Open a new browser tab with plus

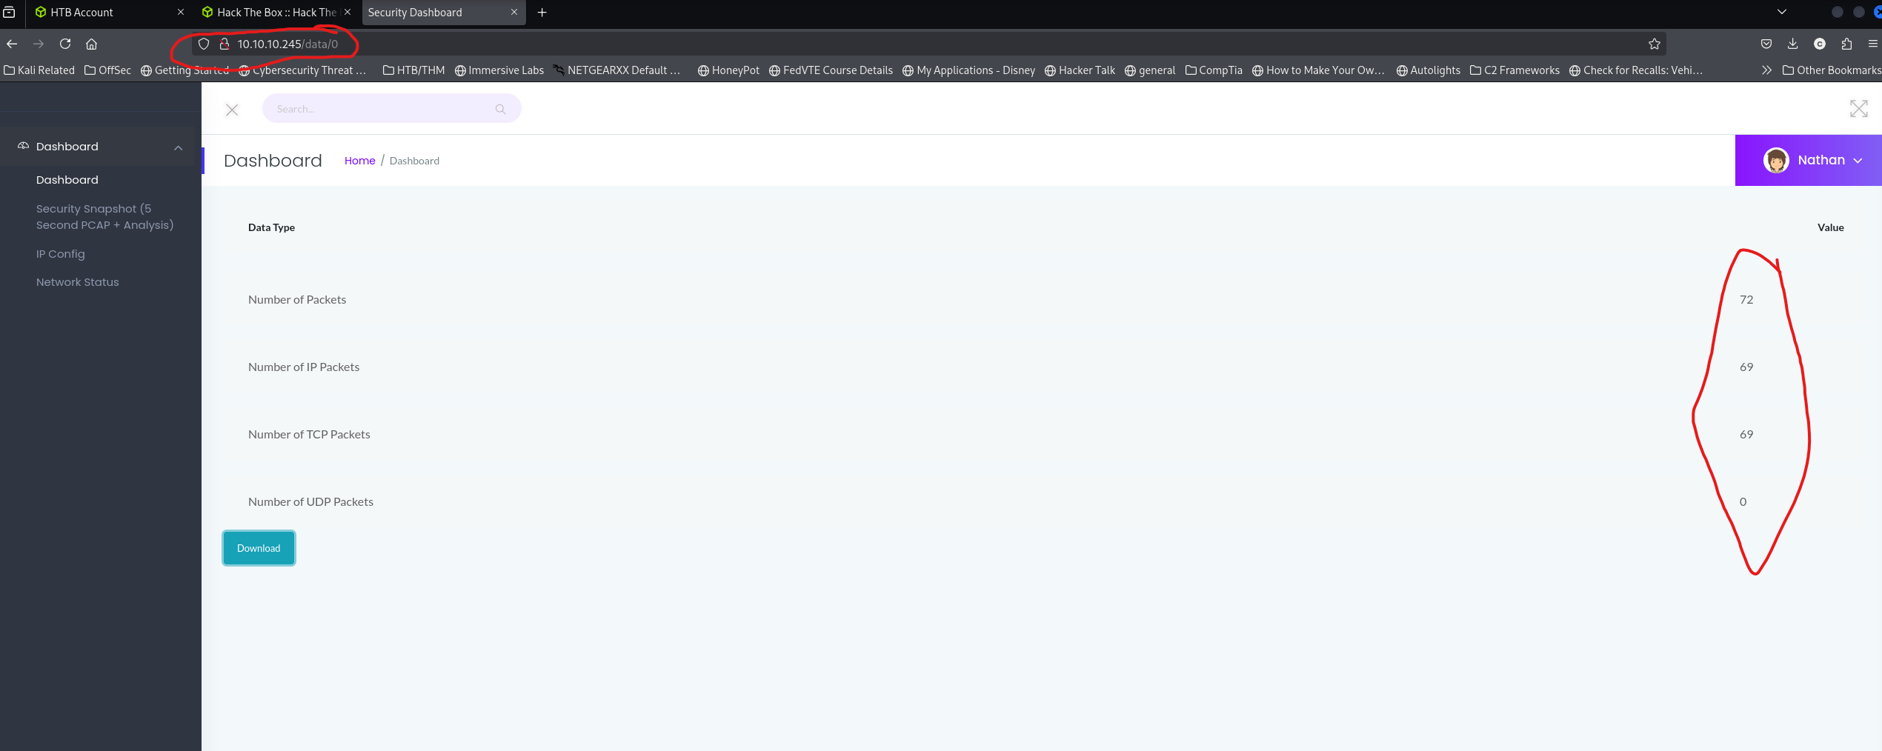click(x=542, y=13)
